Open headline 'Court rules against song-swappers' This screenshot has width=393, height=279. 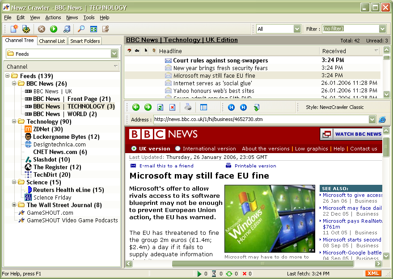220,60
